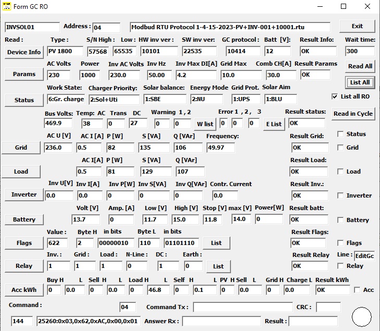Click the Grid Max field showing 10.0
This screenshot has height=331, width=380.
pyautogui.click(x=241, y=75)
